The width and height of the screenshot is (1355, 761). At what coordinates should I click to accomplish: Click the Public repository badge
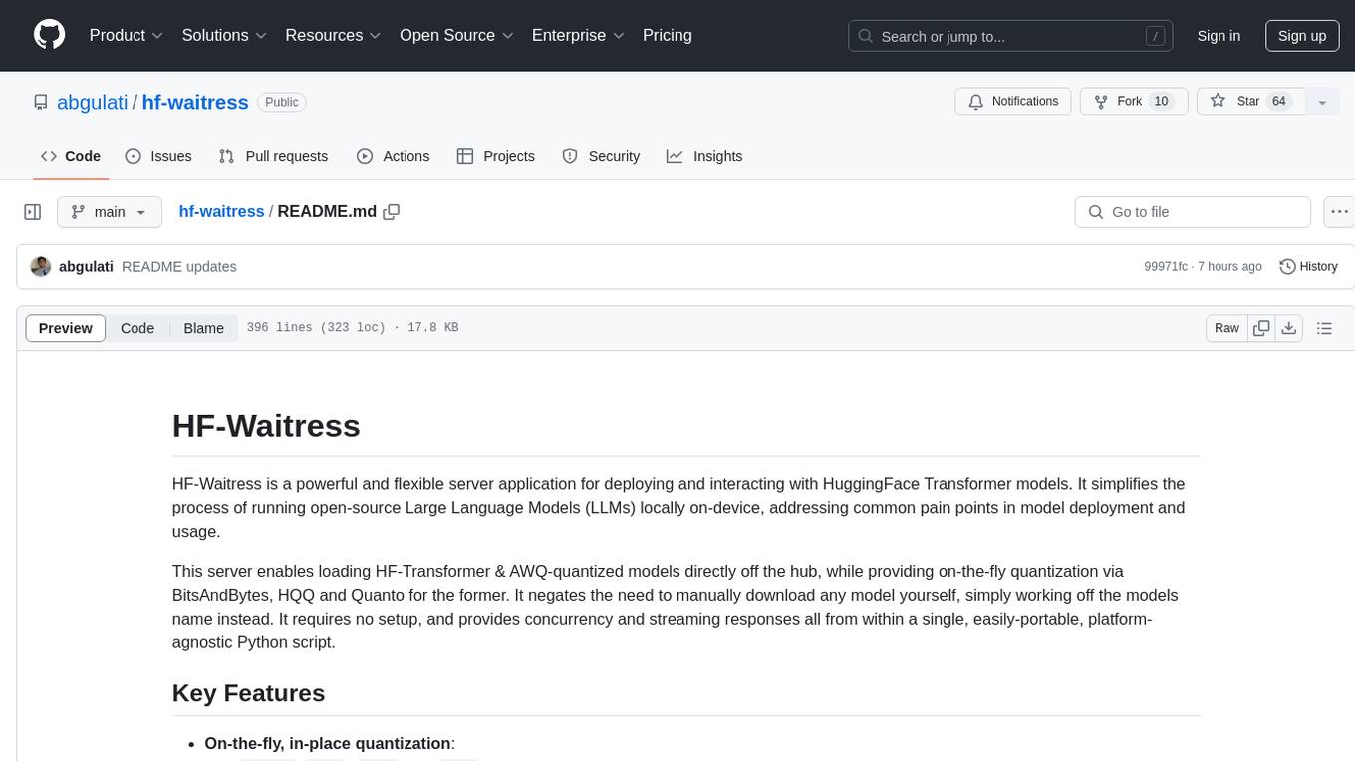[x=282, y=102]
